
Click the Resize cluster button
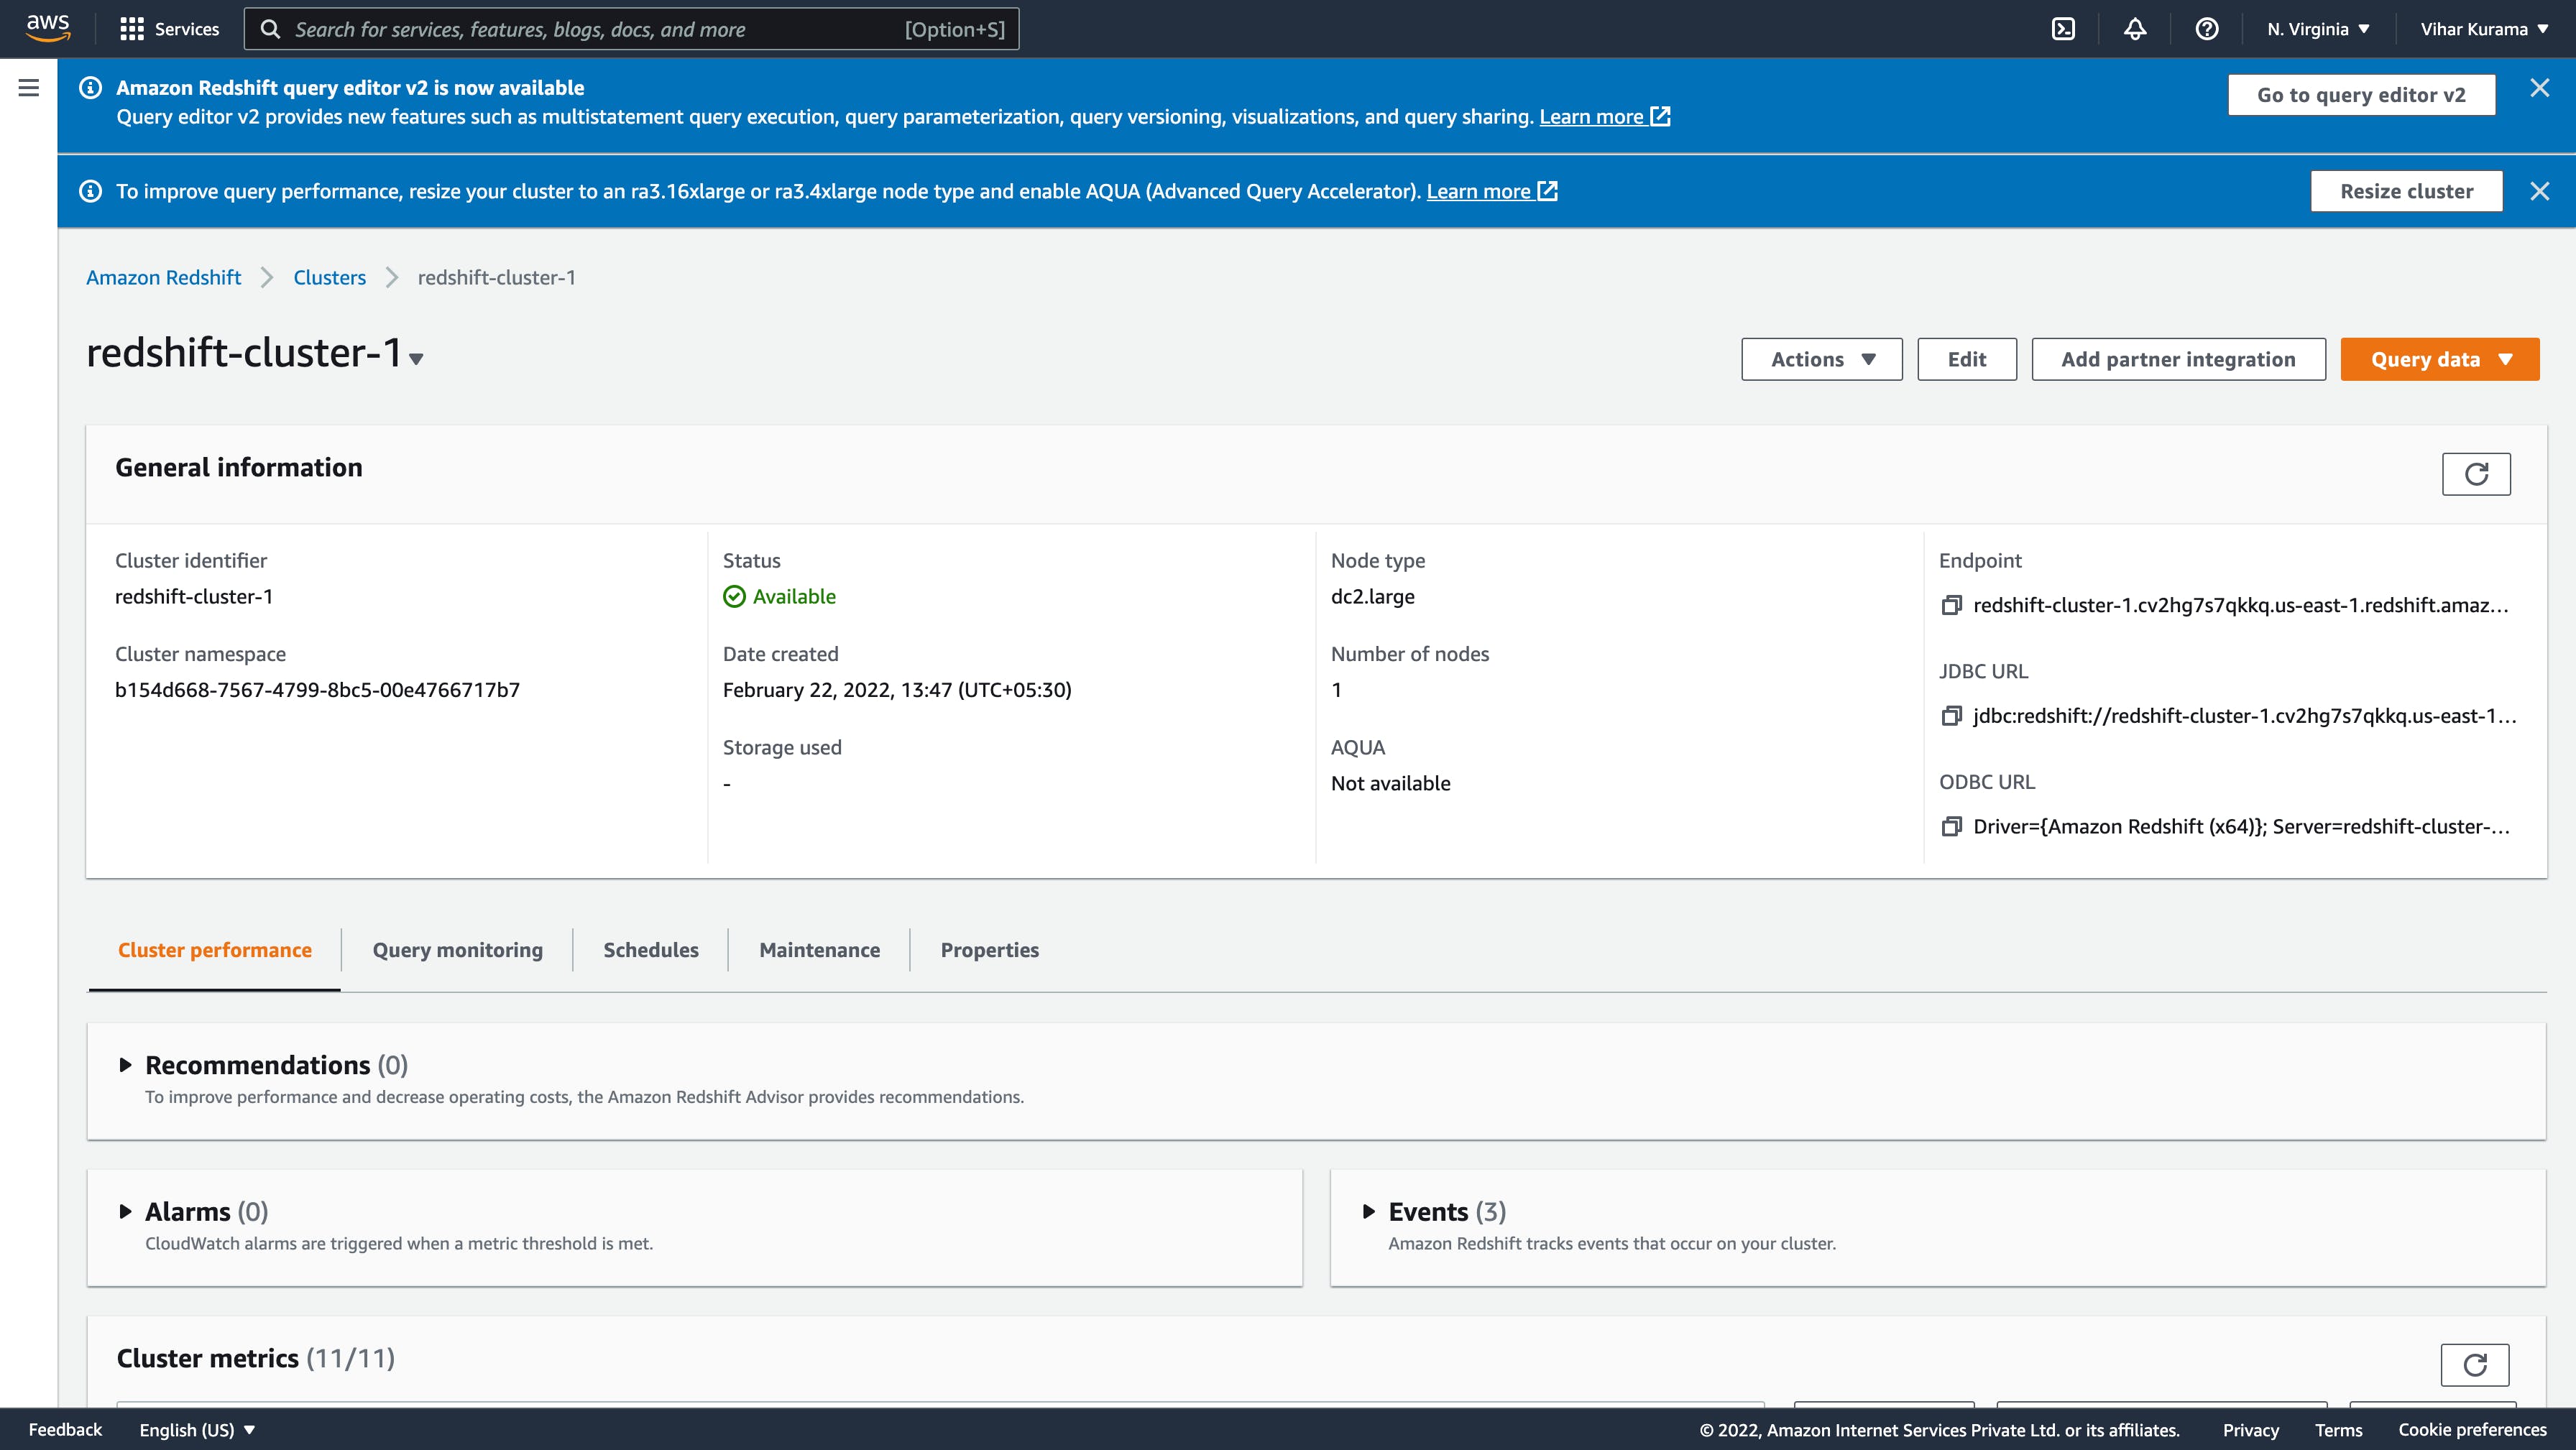pos(2406,191)
